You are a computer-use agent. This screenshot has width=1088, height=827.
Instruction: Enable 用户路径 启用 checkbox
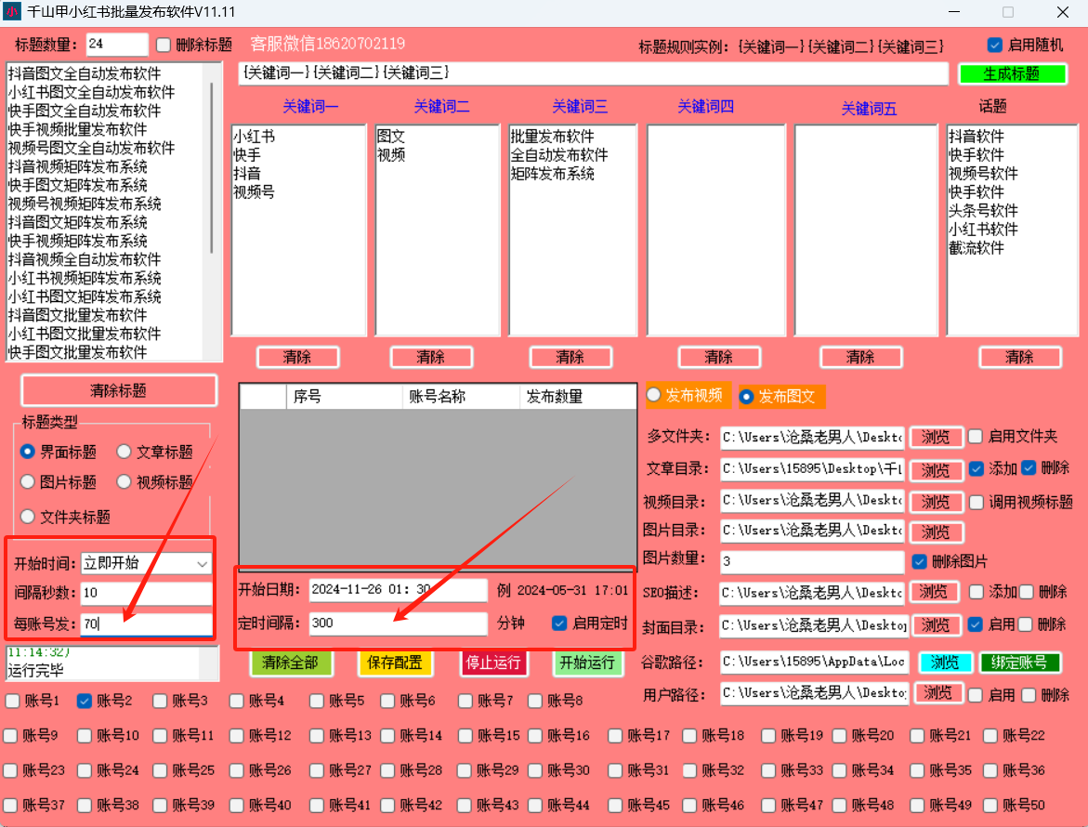pyautogui.click(x=975, y=694)
